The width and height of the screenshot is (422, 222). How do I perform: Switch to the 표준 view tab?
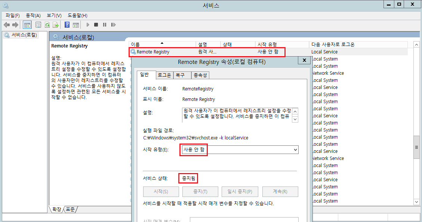point(71,209)
